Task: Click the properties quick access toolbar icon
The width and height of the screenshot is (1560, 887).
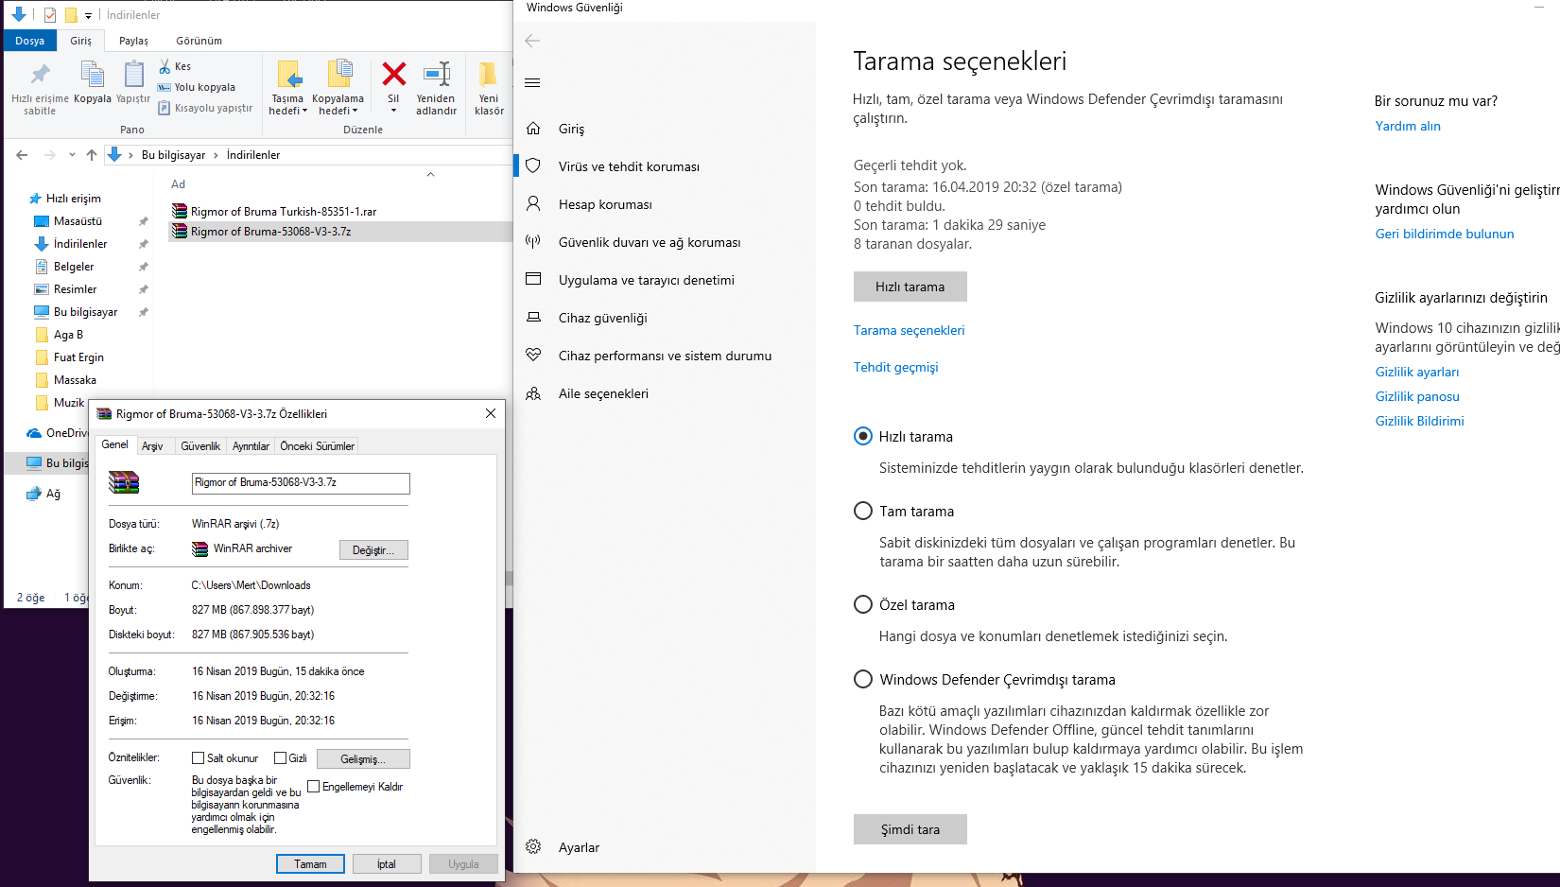Action: coord(50,15)
